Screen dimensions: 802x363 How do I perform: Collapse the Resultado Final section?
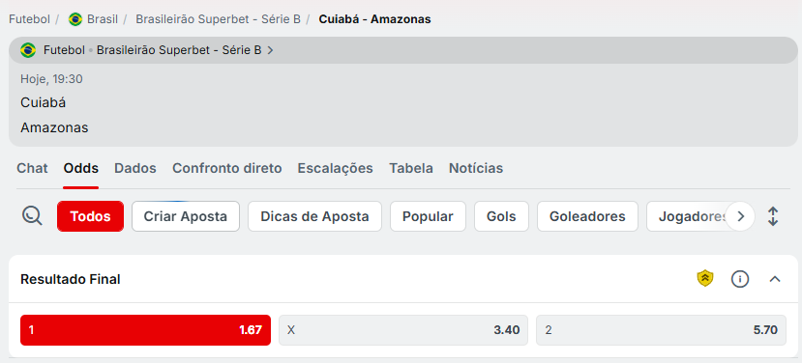coord(775,279)
